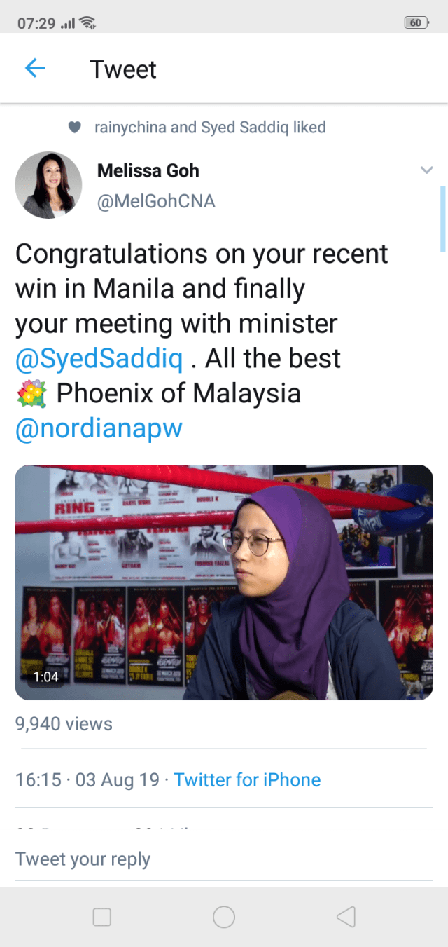This screenshot has width=448, height=947.
Task: Open the Melissa Goh display name
Action: click(x=148, y=170)
